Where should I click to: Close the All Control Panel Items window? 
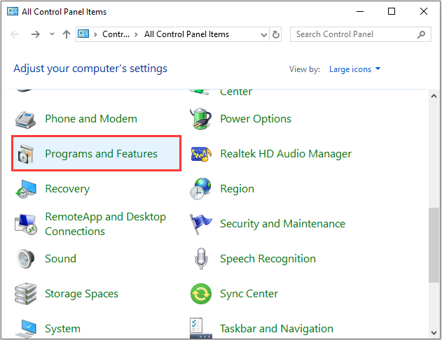424,11
